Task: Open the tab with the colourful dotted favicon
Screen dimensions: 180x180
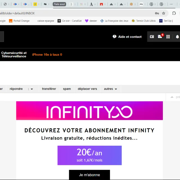Action: 81,4
